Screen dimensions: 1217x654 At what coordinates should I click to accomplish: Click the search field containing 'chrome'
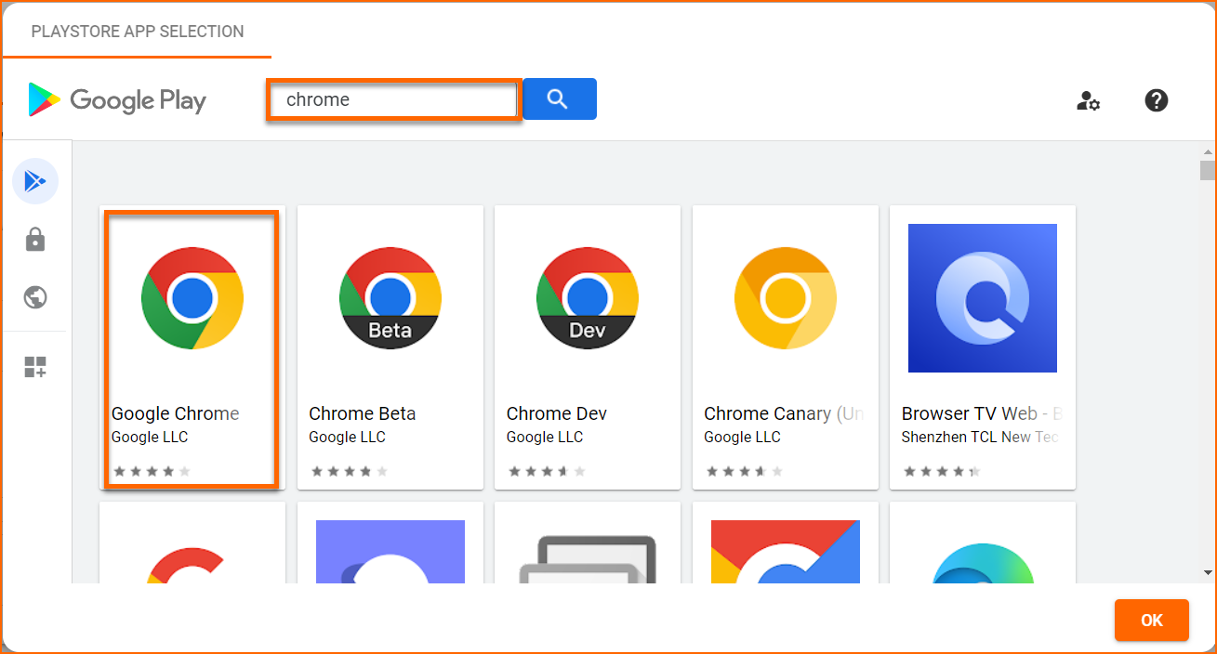[392, 99]
